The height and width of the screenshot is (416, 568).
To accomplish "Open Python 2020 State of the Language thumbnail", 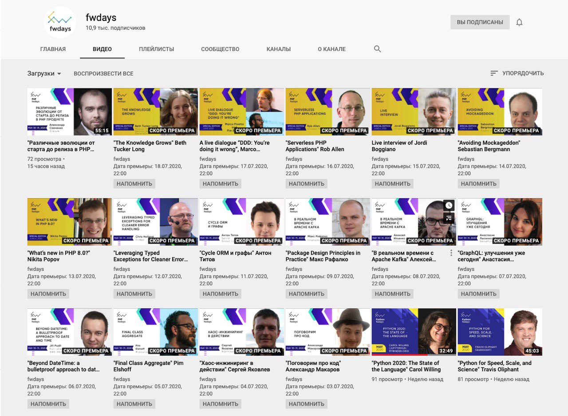I will (x=414, y=332).
